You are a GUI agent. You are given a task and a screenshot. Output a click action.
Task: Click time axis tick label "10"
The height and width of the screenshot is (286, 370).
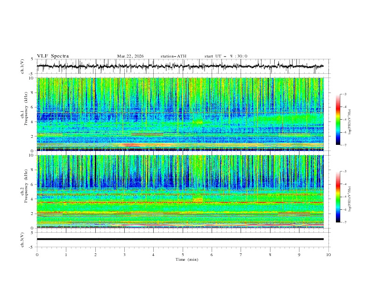(328, 255)
